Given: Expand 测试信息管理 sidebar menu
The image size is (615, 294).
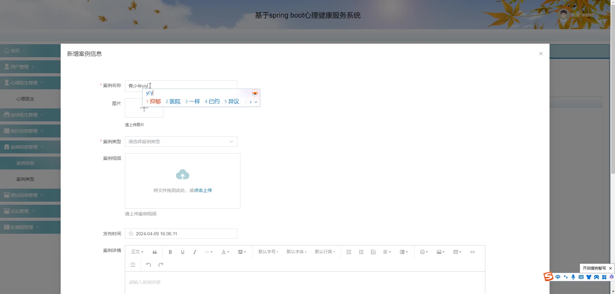Looking at the screenshot, I should [30, 195].
